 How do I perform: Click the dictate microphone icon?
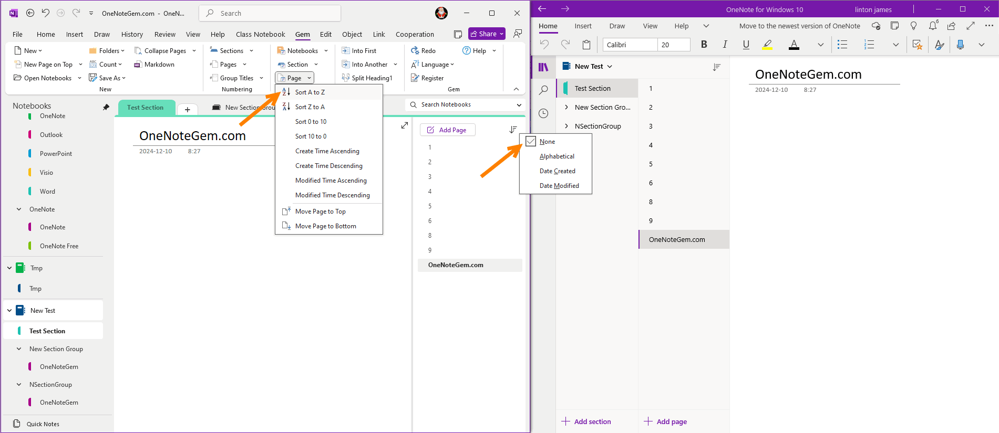960,45
